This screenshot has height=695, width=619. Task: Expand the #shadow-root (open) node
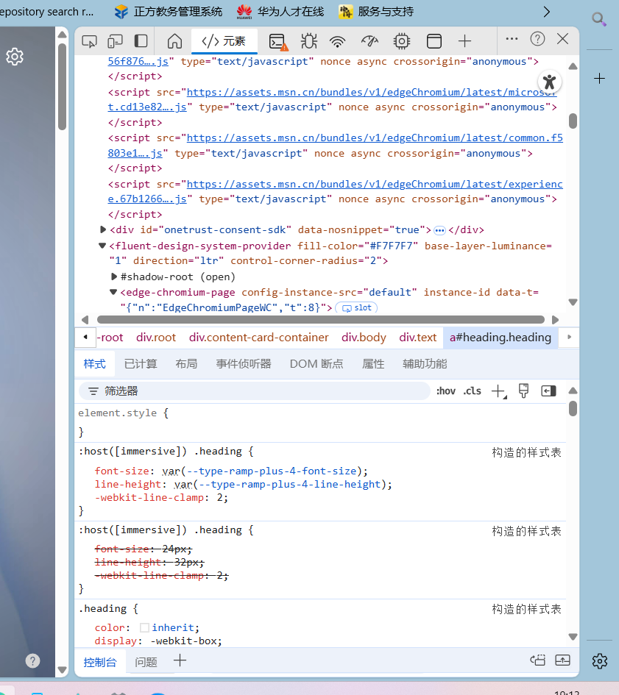click(x=114, y=277)
